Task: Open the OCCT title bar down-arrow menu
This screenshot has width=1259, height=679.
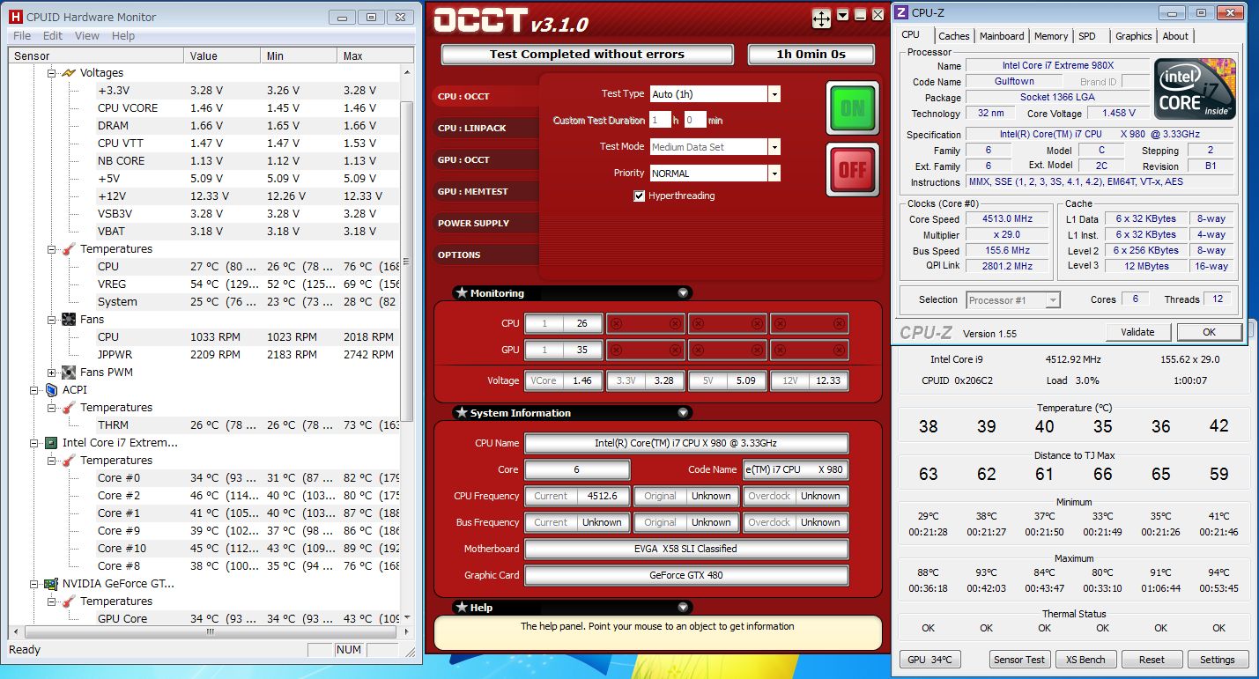Action: point(843,15)
